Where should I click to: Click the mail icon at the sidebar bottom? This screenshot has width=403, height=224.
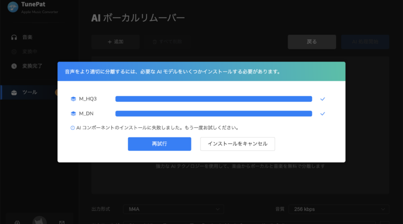[61, 222]
